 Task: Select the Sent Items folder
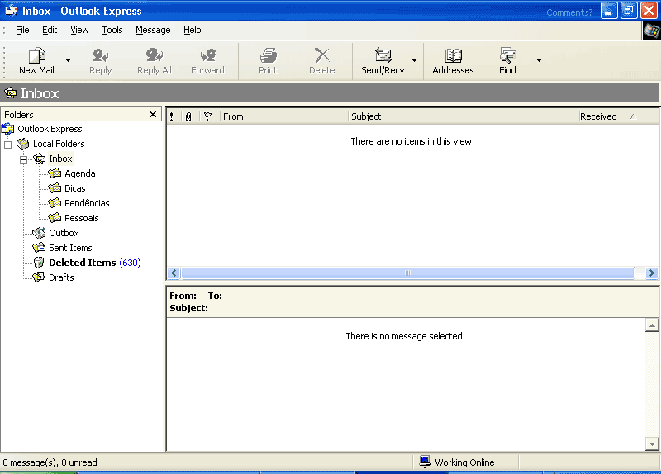point(70,248)
